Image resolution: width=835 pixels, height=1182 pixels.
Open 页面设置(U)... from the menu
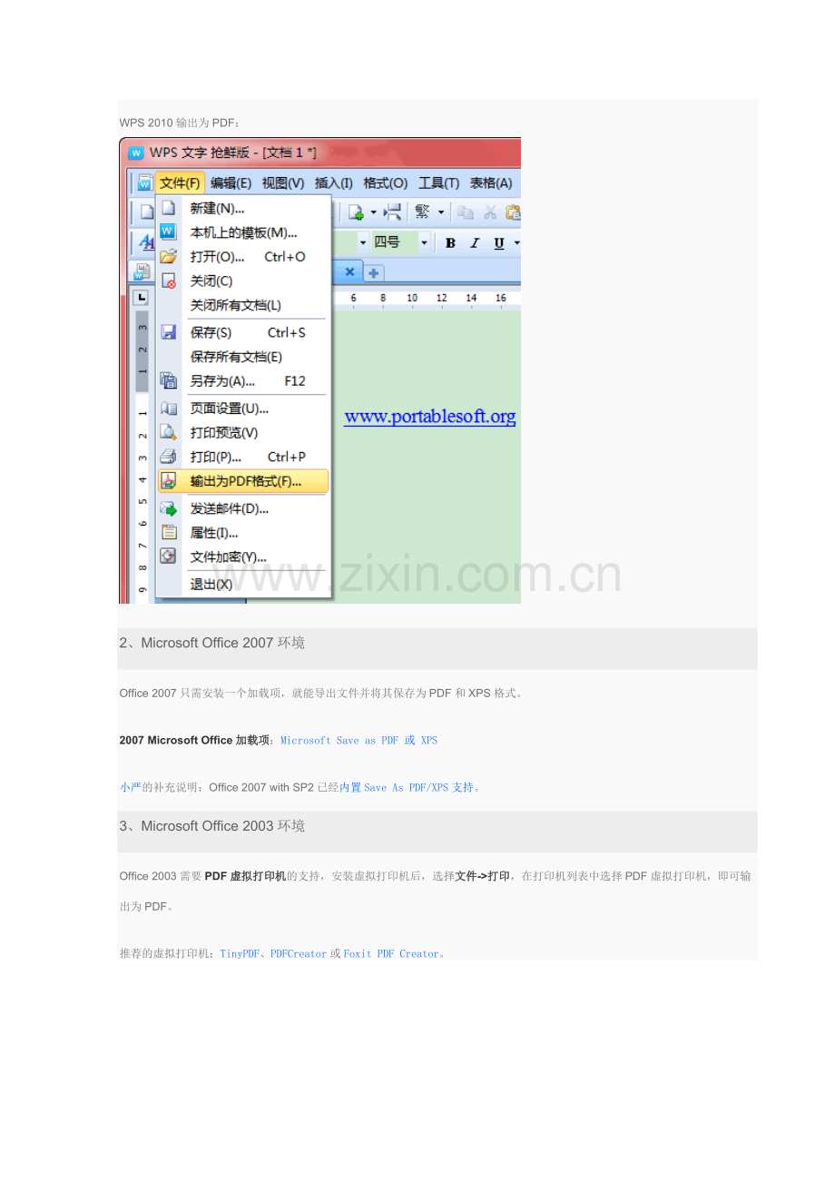pyautogui.click(x=243, y=409)
